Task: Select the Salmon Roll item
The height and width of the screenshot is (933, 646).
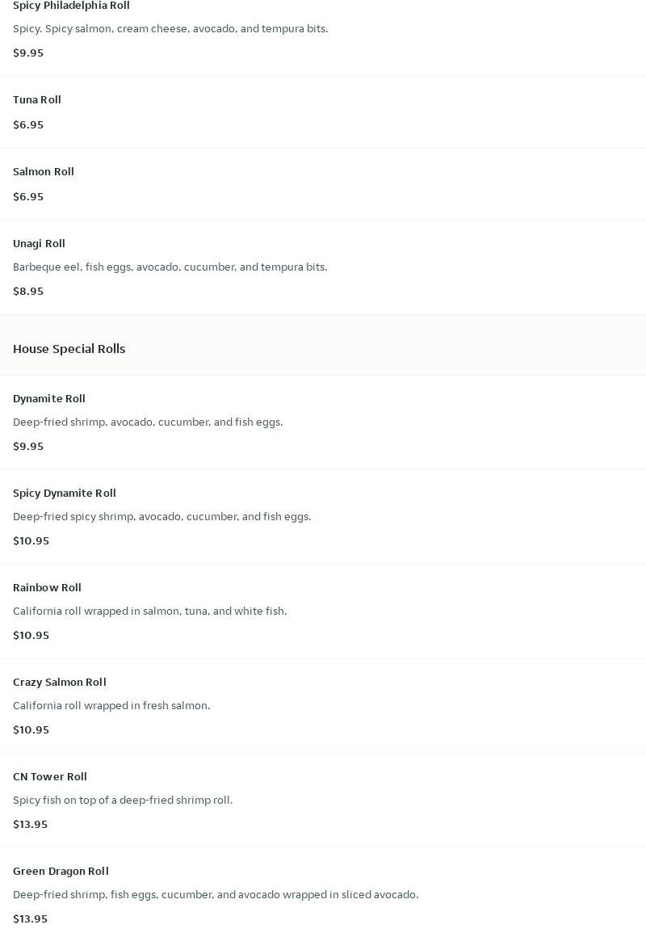Action: point(44,172)
